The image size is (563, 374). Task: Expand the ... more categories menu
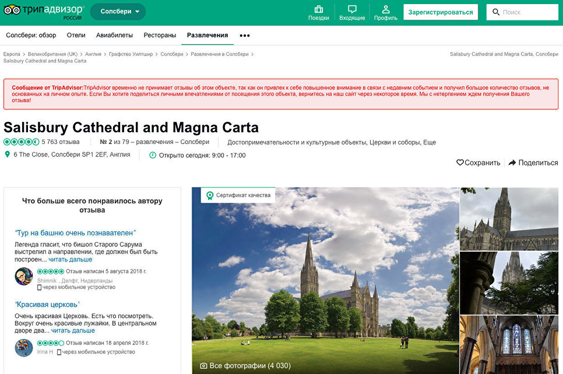[244, 36]
